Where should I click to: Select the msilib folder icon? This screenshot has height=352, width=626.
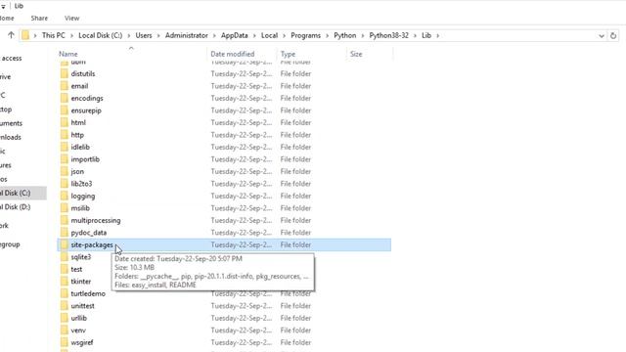65,208
